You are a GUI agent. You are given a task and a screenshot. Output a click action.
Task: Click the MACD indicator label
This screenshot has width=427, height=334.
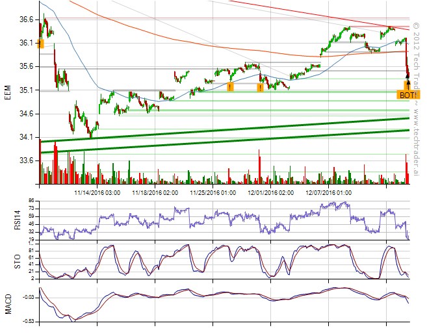[x=8, y=304]
